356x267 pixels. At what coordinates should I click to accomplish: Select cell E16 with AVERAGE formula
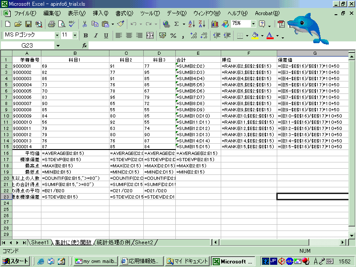point(198,153)
